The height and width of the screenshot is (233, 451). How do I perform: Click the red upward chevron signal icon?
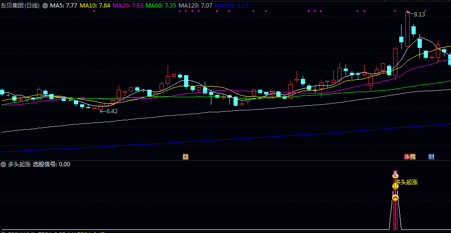tap(395, 198)
